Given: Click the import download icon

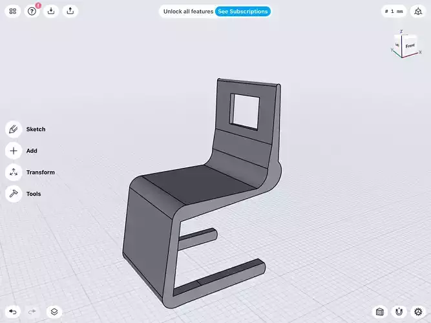Looking at the screenshot, I should click(51, 11).
